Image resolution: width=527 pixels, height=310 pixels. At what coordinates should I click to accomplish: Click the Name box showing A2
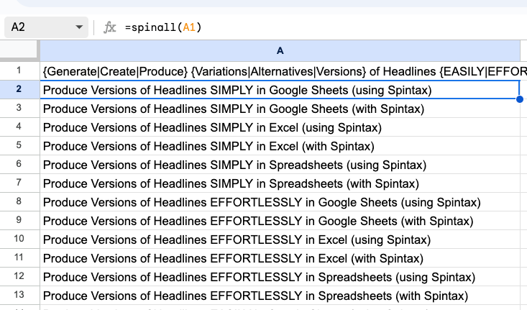point(46,27)
